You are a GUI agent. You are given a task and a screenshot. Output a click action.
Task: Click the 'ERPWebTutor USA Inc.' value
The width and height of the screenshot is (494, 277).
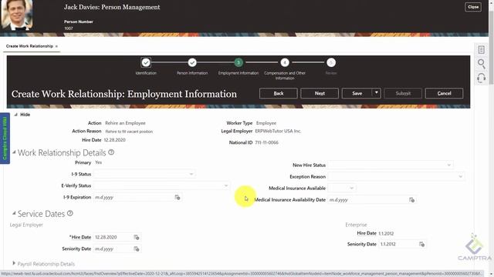point(278,131)
